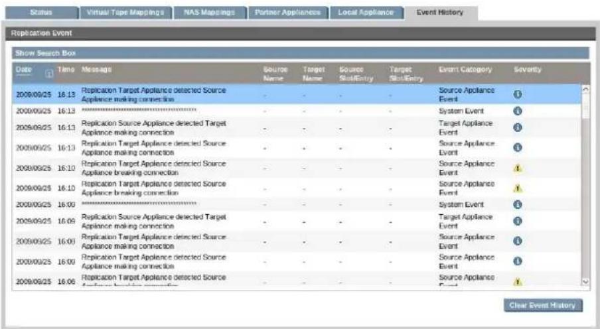
Task: Click the info icon in the highlighted top row
Action: [517, 94]
